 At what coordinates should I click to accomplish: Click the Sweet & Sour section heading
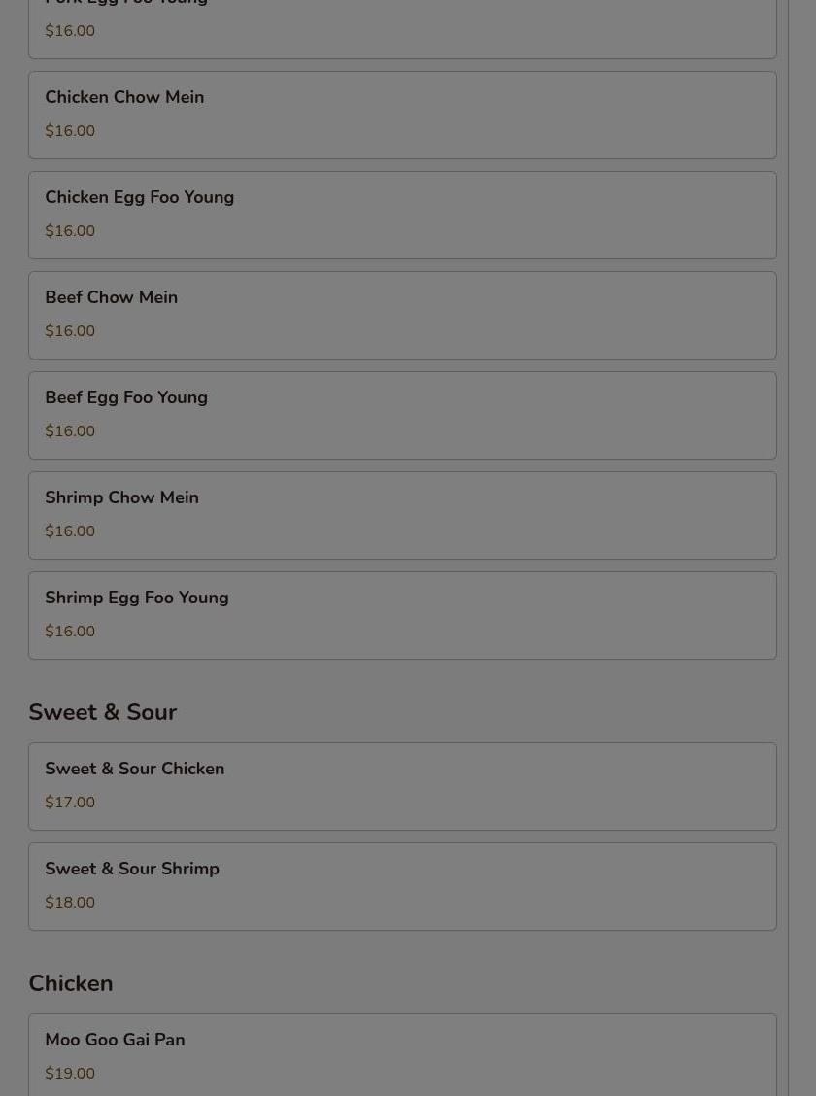coord(103,712)
